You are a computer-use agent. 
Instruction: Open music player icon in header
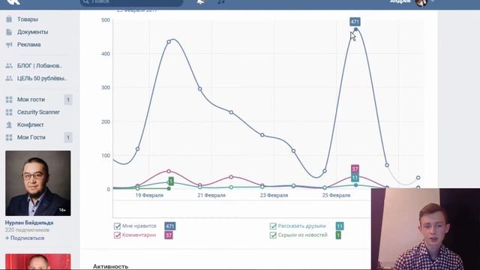click(x=221, y=1)
